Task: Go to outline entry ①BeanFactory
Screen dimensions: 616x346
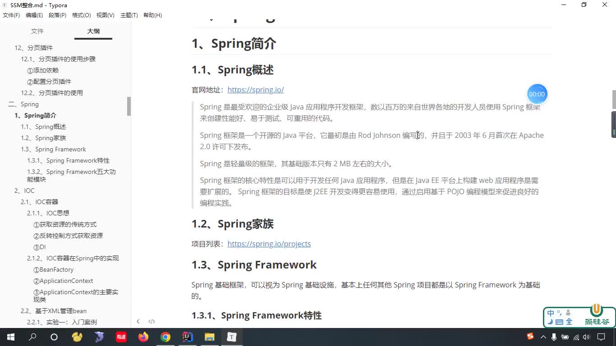Action: tap(53, 269)
